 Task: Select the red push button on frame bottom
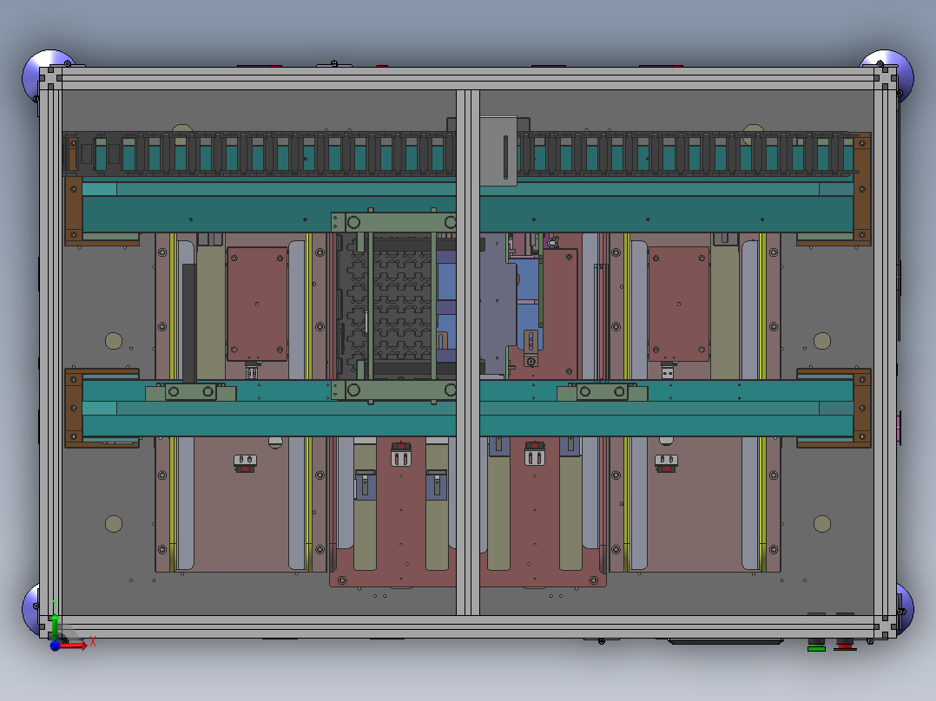tap(845, 645)
